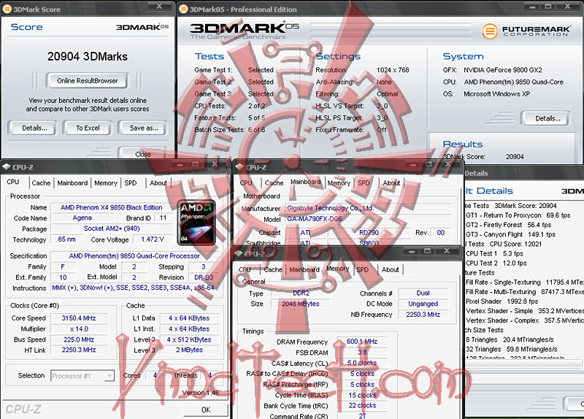Click the Level 2 cache 4 x 512 KBytes value
584x419 pixels.
[x=189, y=339]
